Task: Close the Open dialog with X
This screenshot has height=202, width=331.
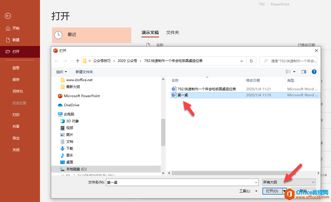Action: [316, 51]
